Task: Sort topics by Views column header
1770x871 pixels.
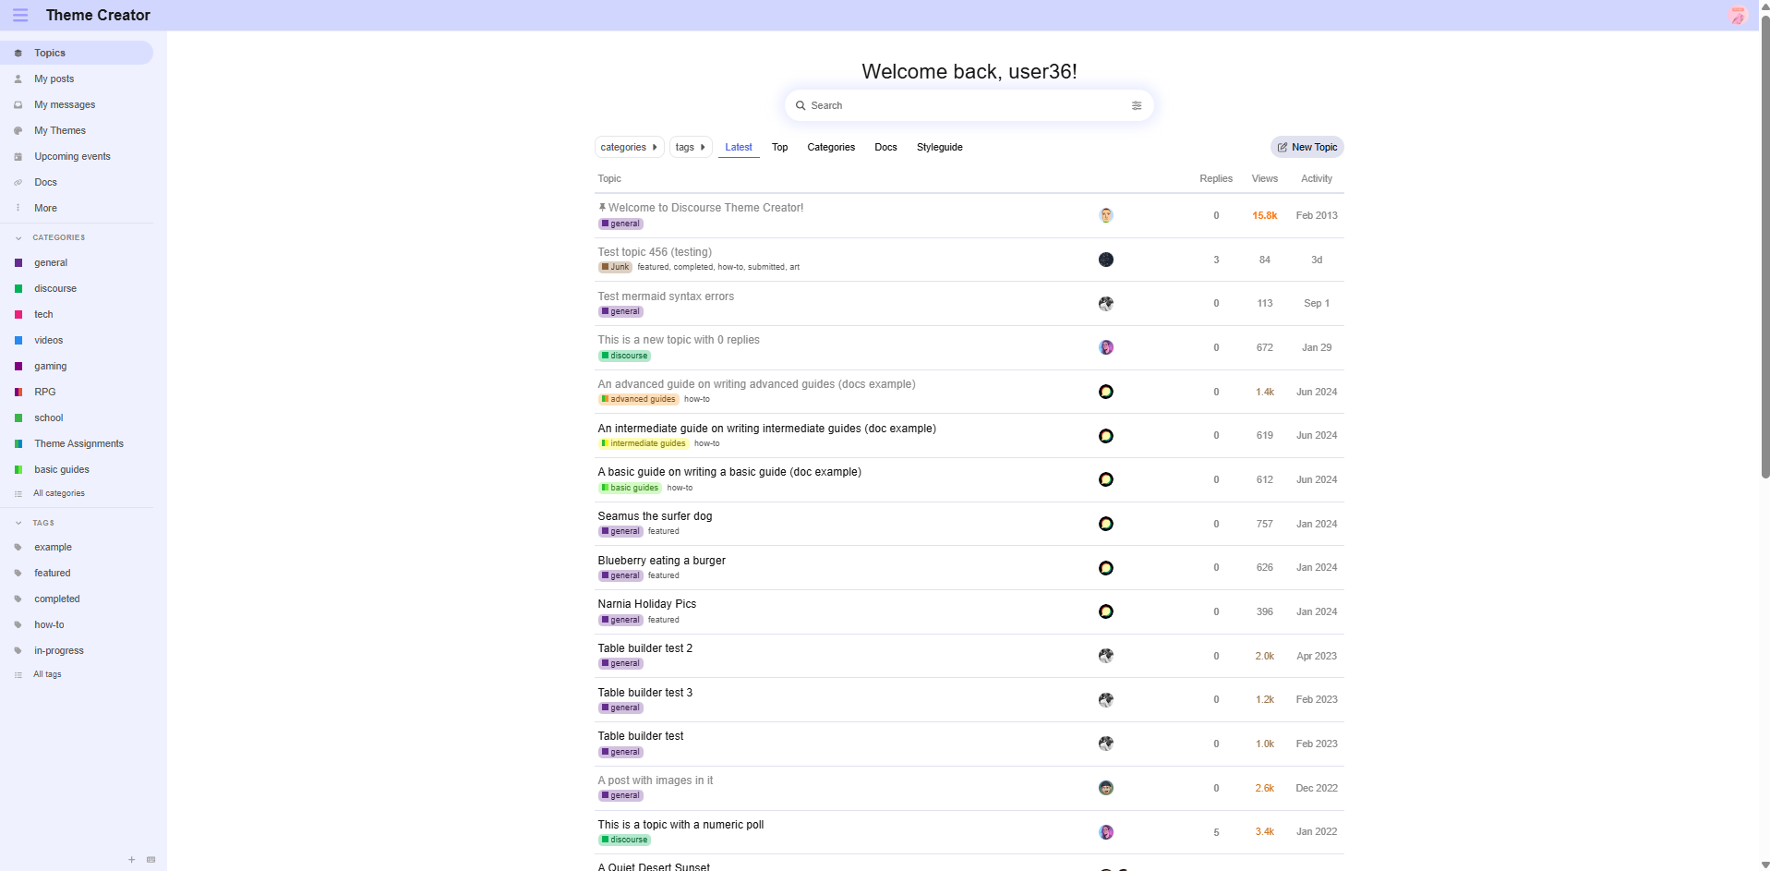Action: coord(1264,179)
